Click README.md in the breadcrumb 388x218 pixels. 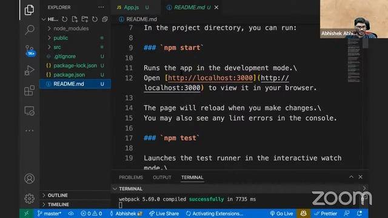pos(141,19)
